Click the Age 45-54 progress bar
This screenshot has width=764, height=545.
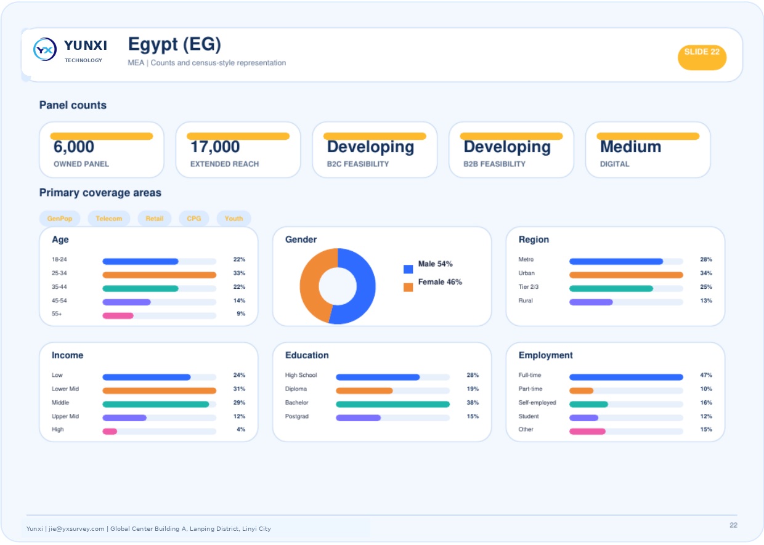159,302
